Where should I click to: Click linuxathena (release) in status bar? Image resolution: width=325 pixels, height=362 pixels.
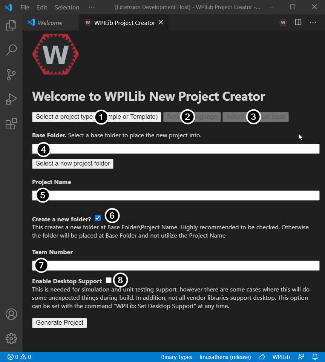pos(225,357)
